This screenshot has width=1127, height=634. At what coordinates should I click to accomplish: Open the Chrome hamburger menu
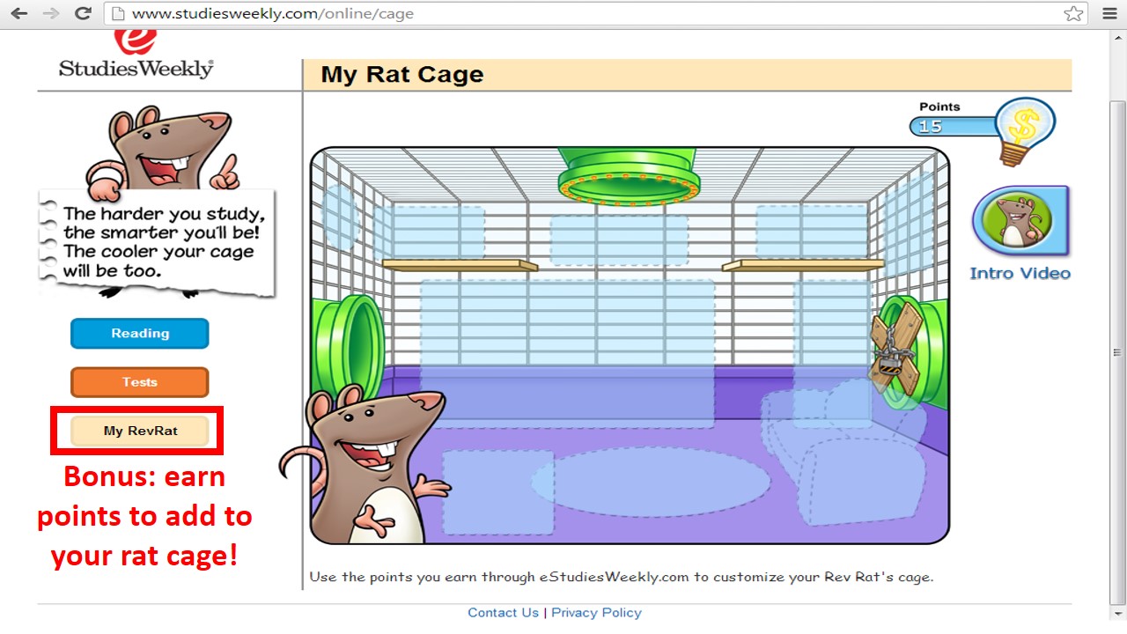pyautogui.click(x=1109, y=13)
